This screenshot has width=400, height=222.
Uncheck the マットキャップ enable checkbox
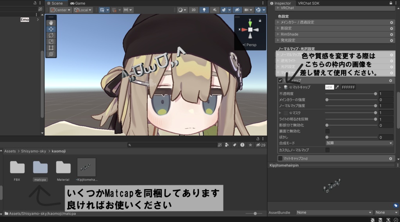[280, 81]
